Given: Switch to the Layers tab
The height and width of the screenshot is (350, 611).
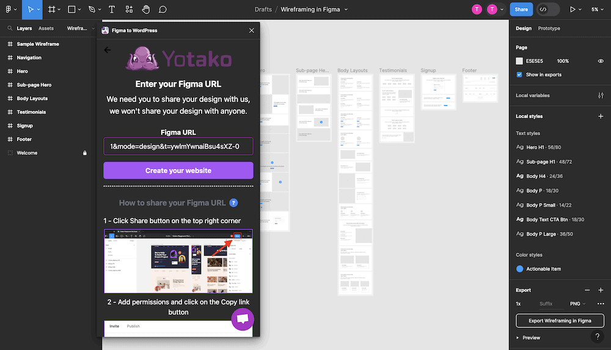Looking at the screenshot, I should point(24,28).
